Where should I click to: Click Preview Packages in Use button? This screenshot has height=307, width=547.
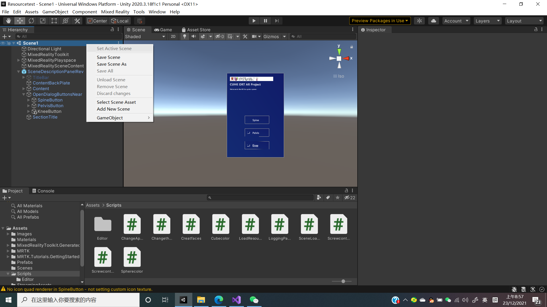click(x=380, y=21)
